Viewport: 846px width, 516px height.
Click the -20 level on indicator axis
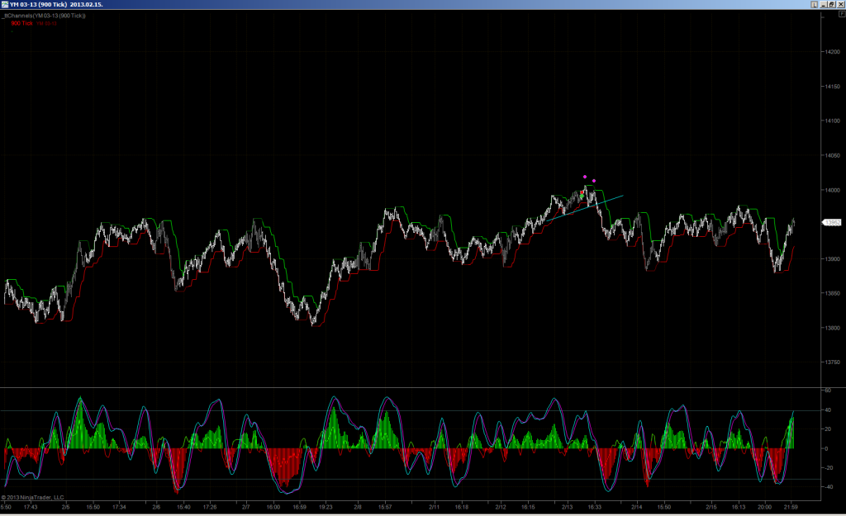tap(829, 467)
